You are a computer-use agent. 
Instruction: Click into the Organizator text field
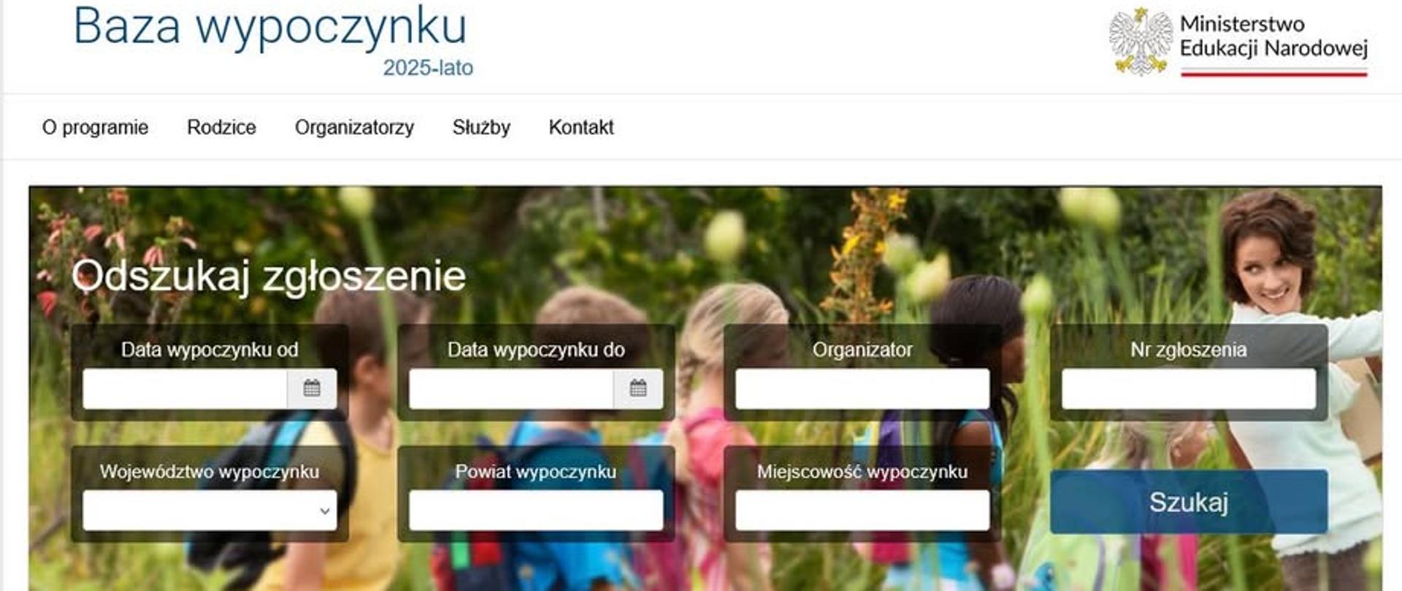click(x=862, y=388)
